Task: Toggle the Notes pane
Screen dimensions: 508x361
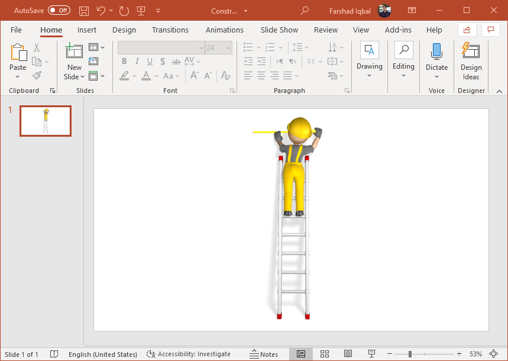Action: [263, 354]
